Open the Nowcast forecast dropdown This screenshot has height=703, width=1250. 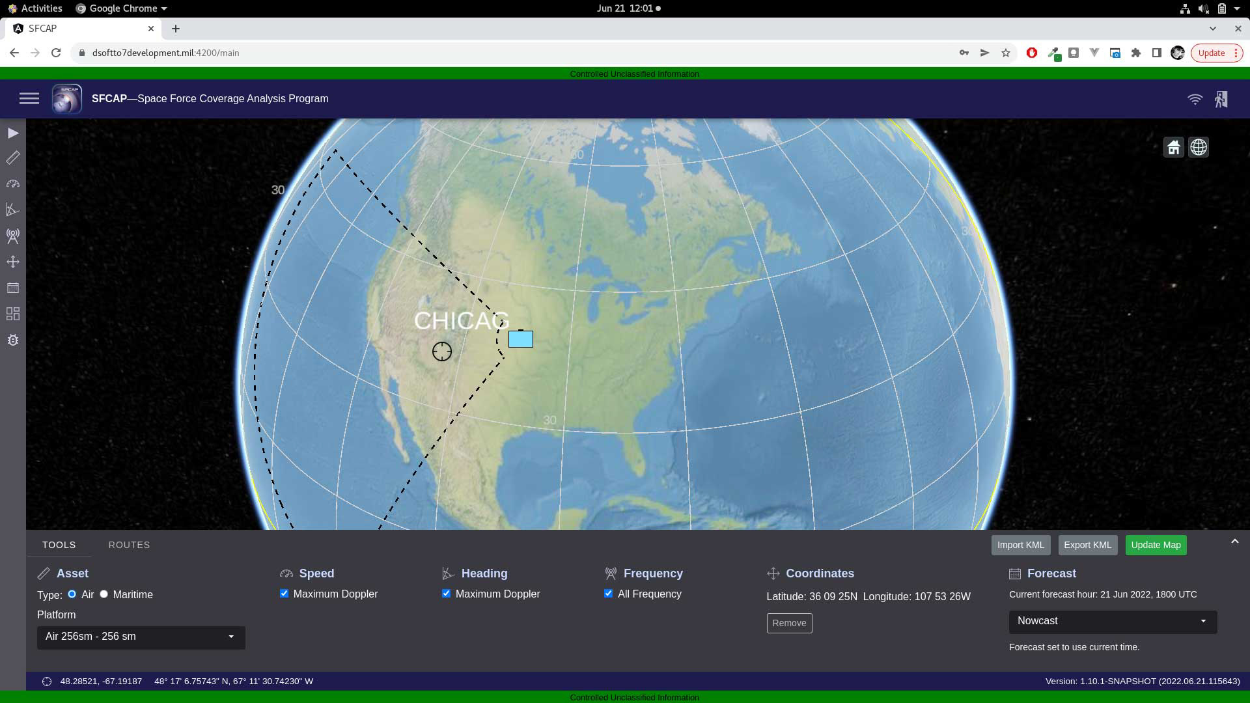1113,622
